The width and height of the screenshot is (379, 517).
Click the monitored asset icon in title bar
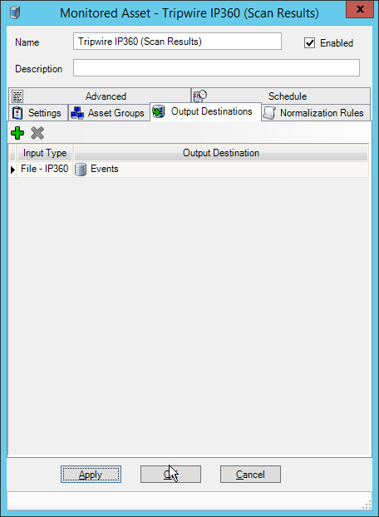(15, 13)
